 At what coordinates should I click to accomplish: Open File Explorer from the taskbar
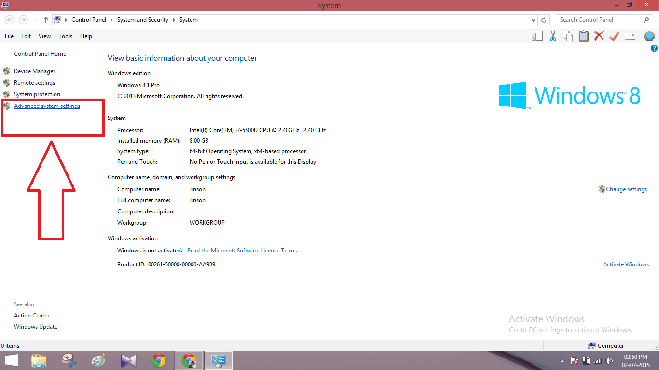pos(39,360)
